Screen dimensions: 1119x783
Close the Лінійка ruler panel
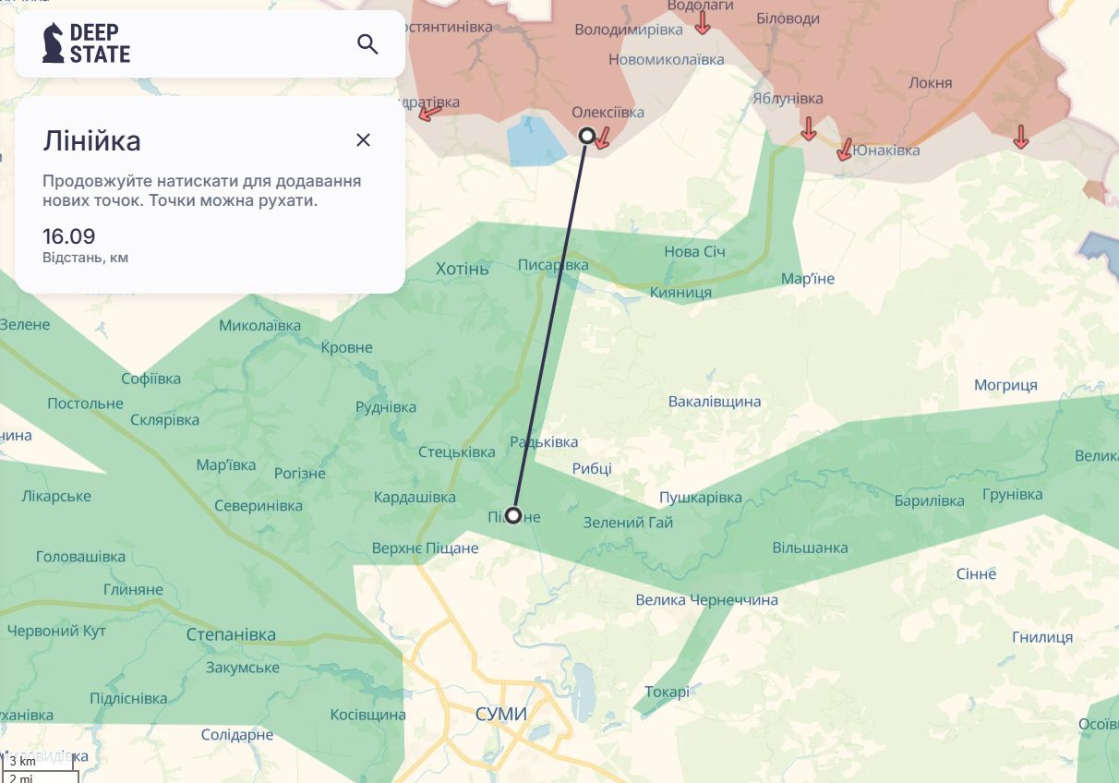point(363,139)
